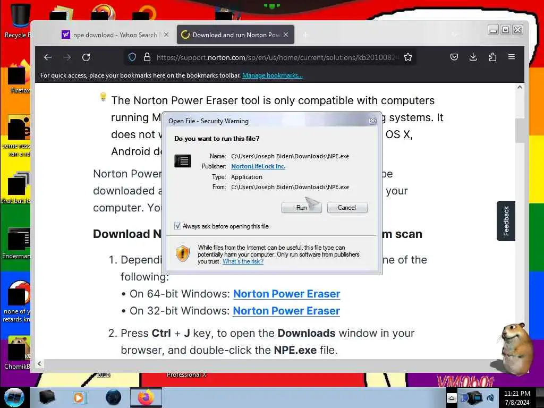Image resolution: width=544 pixels, height=408 pixels.
Task: Open the What's the risk link
Action: [243, 261]
